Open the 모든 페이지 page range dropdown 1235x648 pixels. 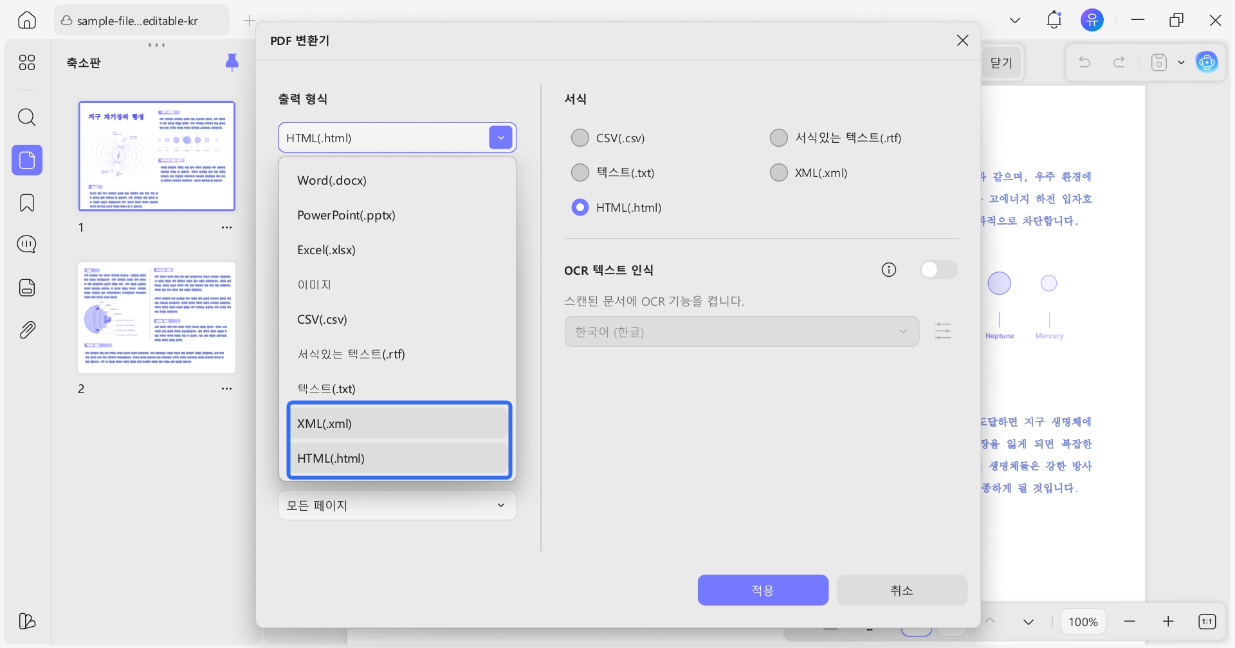[x=398, y=505]
